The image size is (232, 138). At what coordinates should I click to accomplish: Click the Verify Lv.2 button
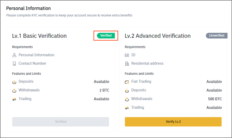(x=173, y=122)
